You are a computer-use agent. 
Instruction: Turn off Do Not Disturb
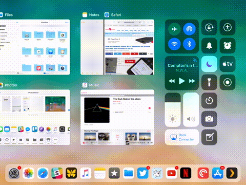(209, 64)
